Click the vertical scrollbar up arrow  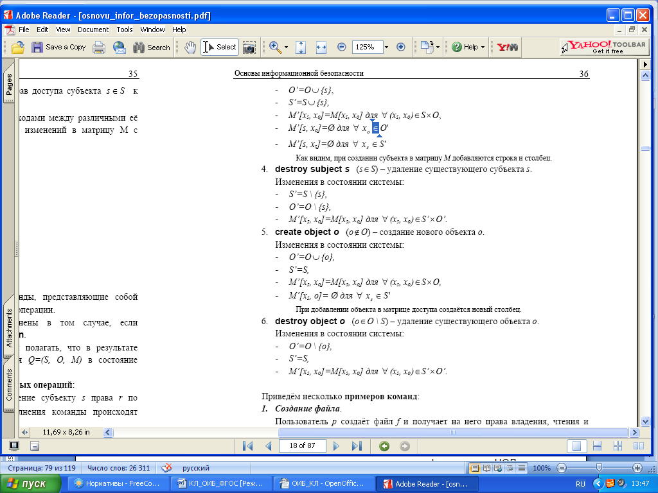coord(645,76)
